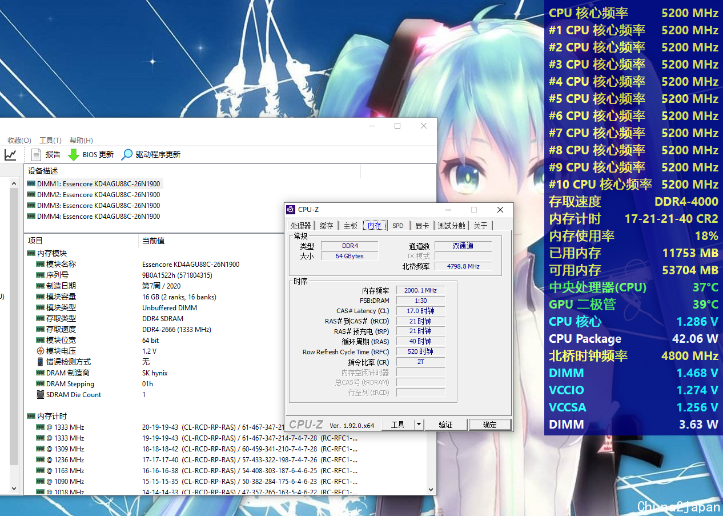Image resolution: width=723 pixels, height=516 pixels.
Task: Expand the 工具 dropdown arrow in CPU-Z
Action: point(419,425)
